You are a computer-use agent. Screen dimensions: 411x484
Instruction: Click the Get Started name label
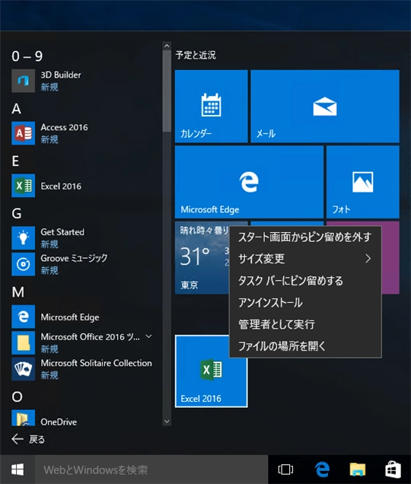tap(62, 232)
